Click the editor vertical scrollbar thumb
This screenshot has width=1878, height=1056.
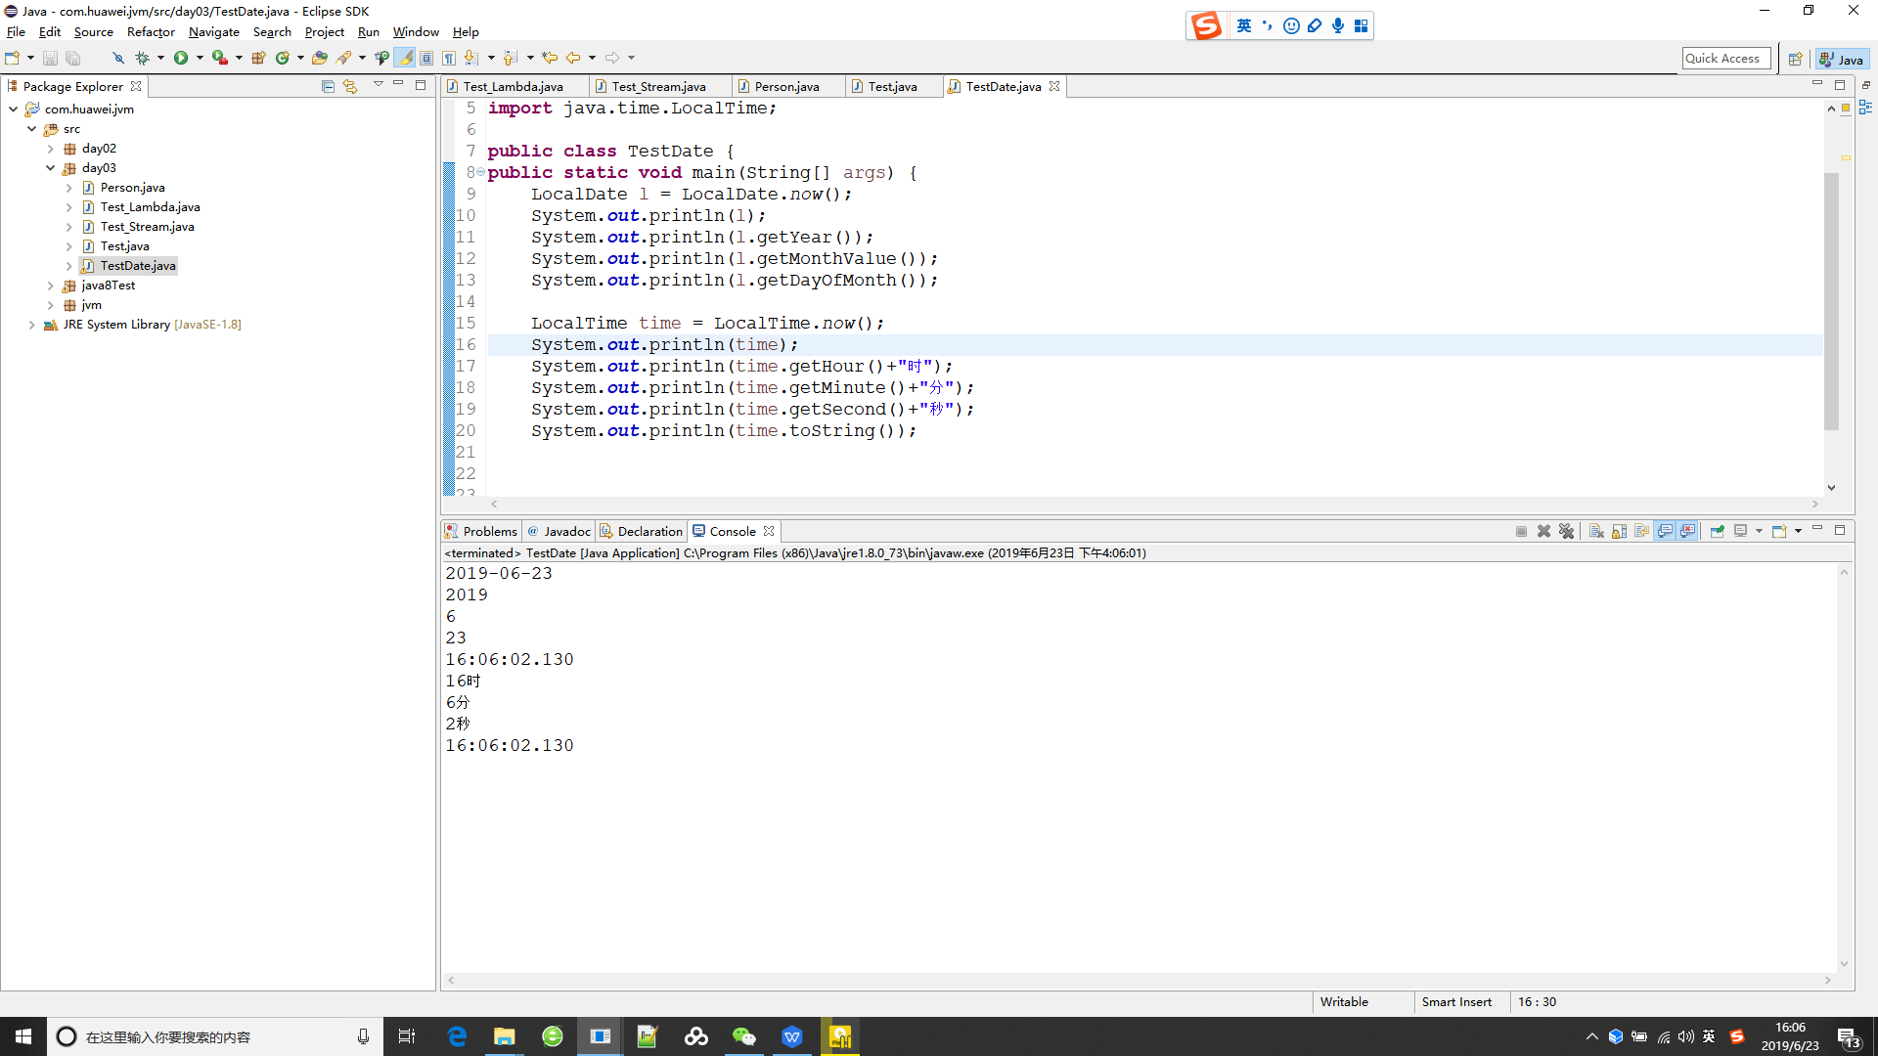[1831, 303]
